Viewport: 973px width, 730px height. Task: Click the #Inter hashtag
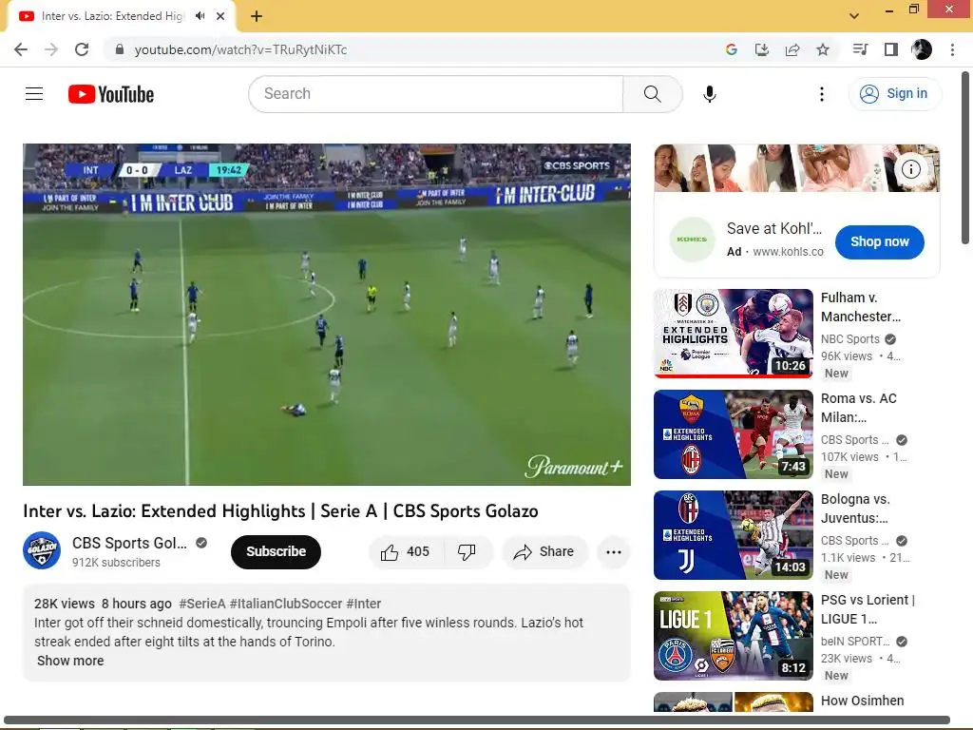pos(364,604)
